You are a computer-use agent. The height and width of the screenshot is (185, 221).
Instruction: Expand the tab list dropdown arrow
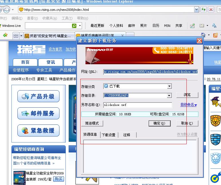click(21, 36)
